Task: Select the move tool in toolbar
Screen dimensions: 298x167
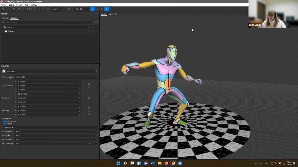Action: pyautogui.click(x=38, y=9)
